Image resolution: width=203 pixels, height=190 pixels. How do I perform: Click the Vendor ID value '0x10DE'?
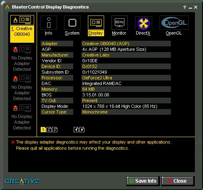pos(90,61)
